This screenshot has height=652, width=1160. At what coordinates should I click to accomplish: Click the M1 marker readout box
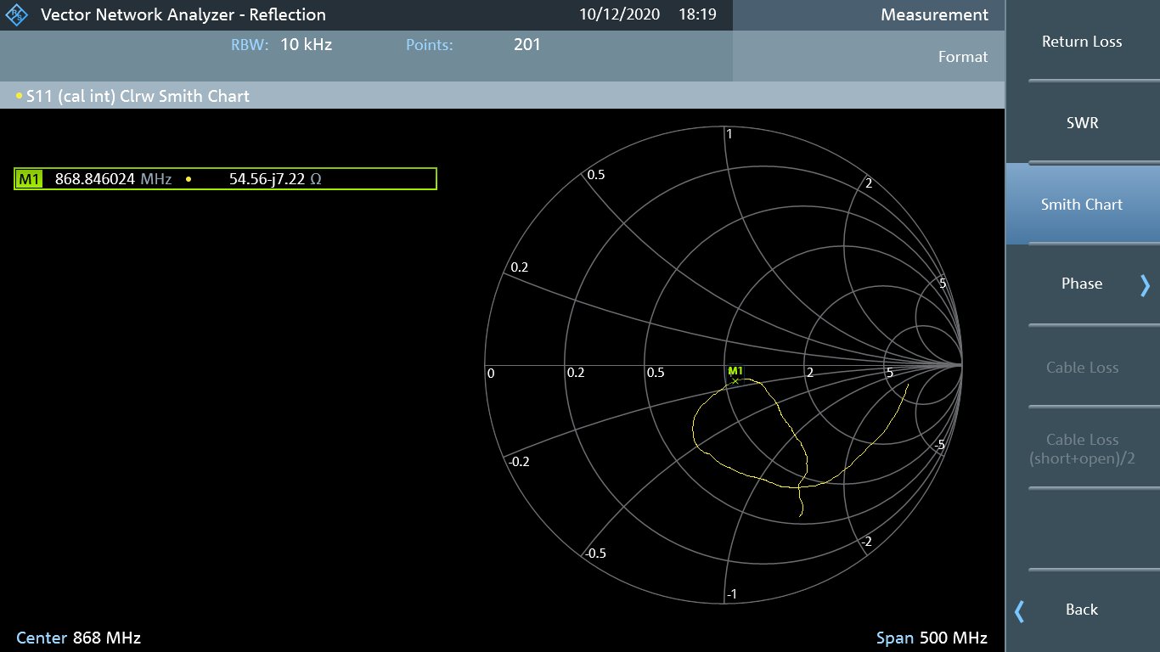pos(225,178)
